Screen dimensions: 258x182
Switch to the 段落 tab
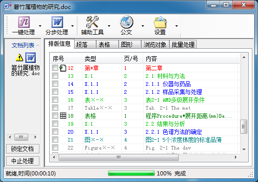click(85, 45)
